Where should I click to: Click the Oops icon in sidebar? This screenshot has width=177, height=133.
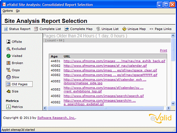coord(9,70)
